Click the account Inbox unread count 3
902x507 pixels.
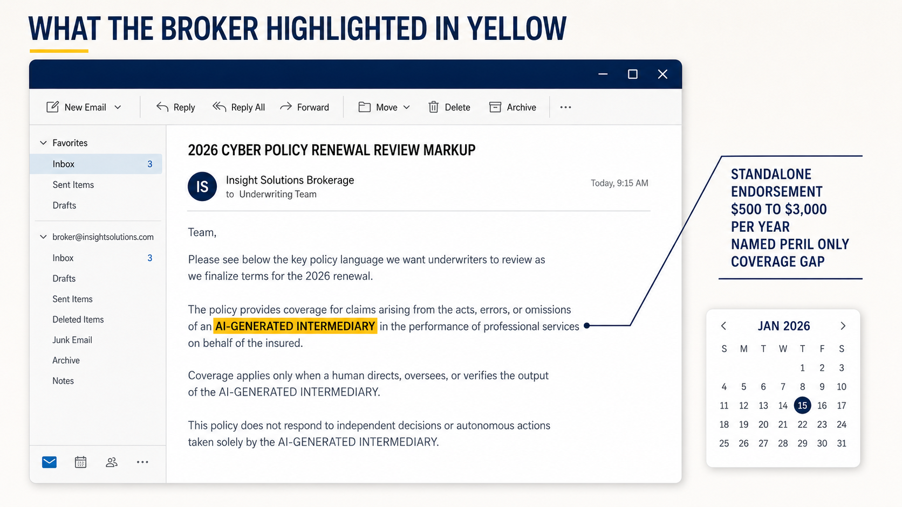150,258
